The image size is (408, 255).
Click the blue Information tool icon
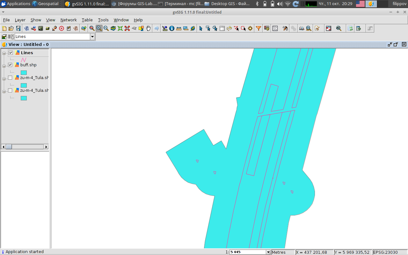click(x=172, y=28)
